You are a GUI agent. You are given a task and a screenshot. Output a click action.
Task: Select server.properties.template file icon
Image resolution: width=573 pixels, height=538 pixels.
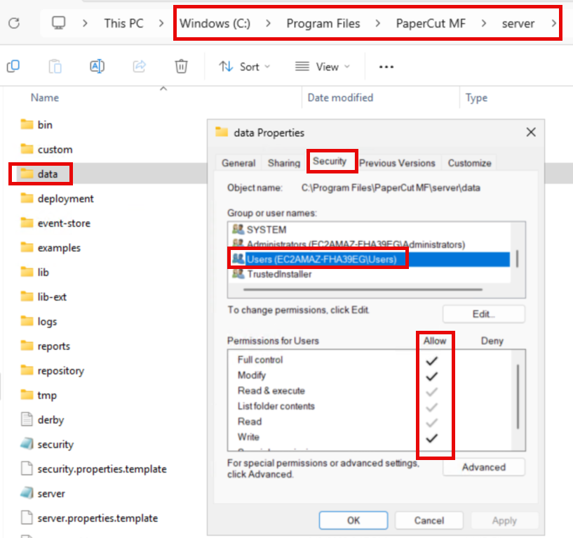pos(27,518)
